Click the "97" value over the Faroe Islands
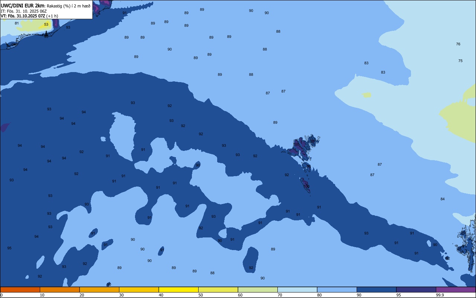The height and width of the screenshot is (298, 476). (313, 142)
